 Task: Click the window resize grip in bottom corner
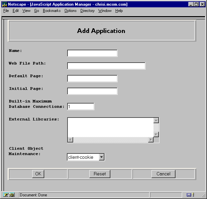[x=203, y=195]
